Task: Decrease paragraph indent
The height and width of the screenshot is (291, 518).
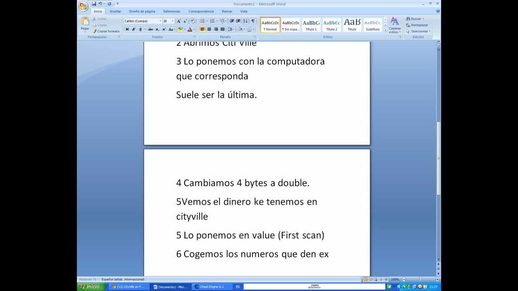Action: point(232,21)
